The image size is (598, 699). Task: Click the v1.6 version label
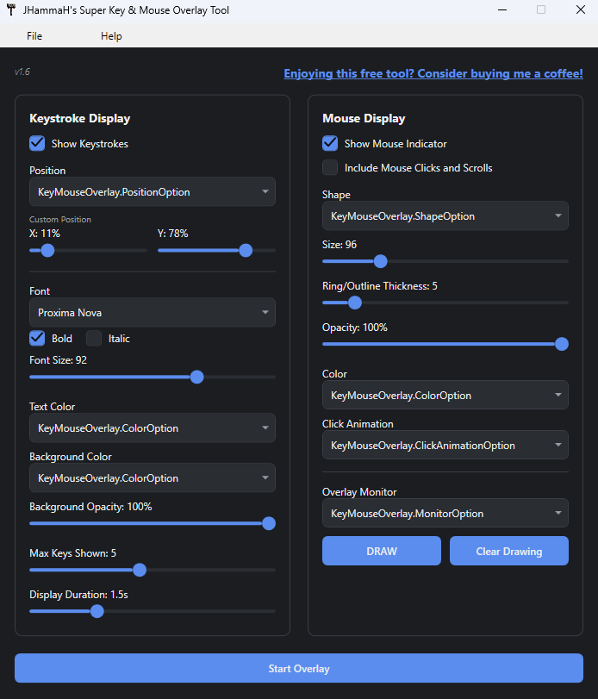pyautogui.click(x=22, y=72)
